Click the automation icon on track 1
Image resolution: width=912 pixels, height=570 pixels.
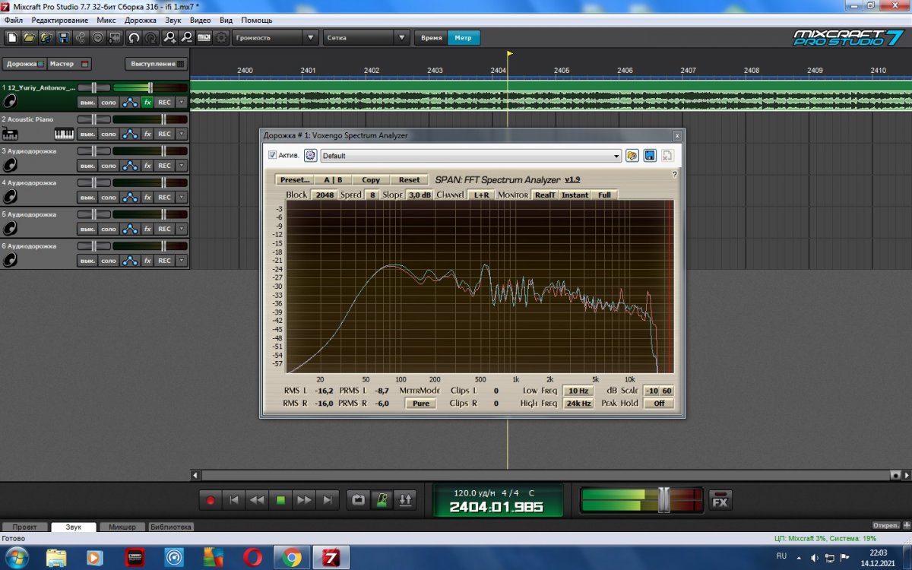click(x=130, y=102)
